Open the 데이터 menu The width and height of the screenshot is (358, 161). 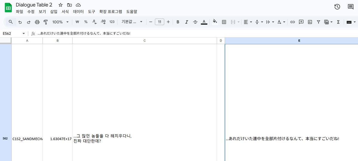[x=78, y=12]
